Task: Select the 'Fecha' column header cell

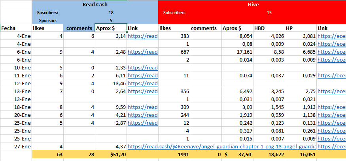Action: pyautogui.click(x=16, y=28)
